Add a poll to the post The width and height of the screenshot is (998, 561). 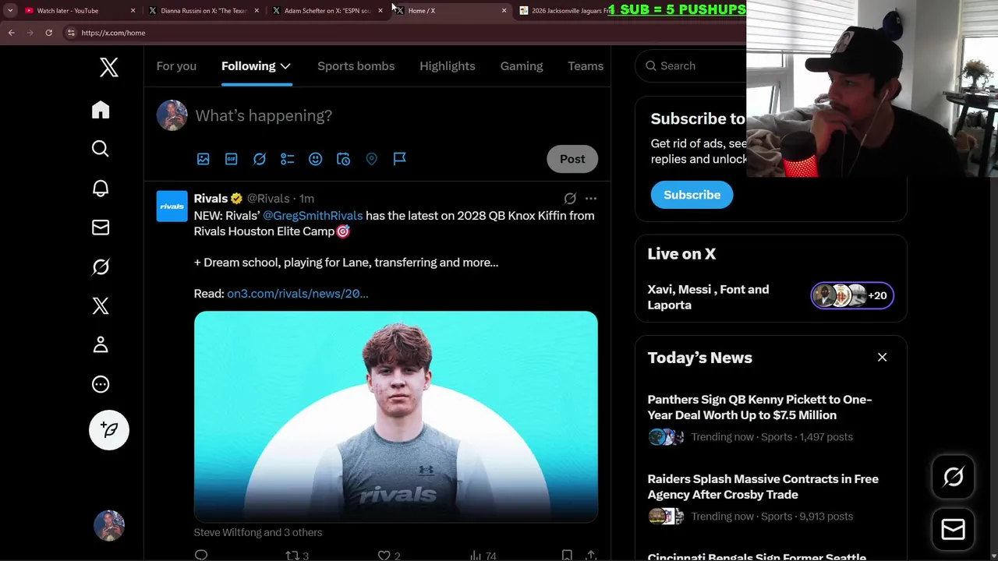click(x=288, y=159)
